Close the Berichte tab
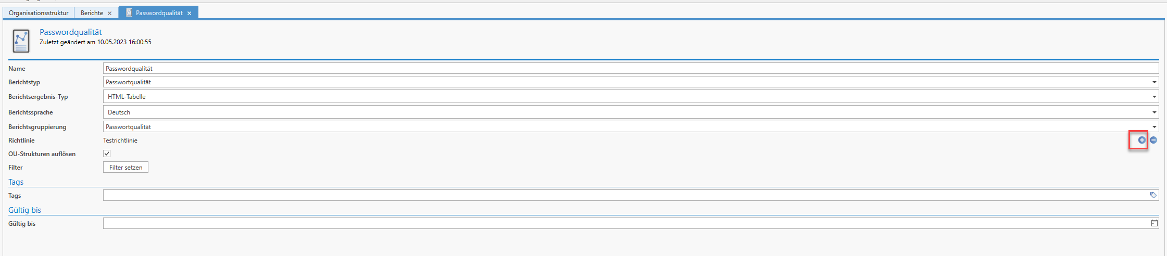 coord(109,13)
